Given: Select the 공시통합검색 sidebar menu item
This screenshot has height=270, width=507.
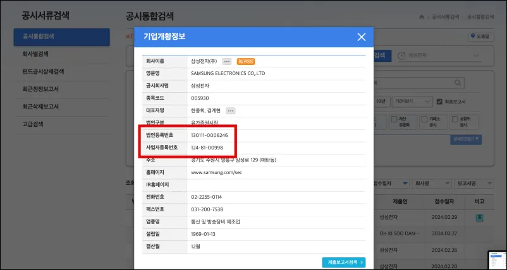Looking at the screenshot, I should click(x=61, y=37).
